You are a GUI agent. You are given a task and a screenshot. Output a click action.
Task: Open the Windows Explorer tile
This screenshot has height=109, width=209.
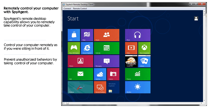[113, 87]
